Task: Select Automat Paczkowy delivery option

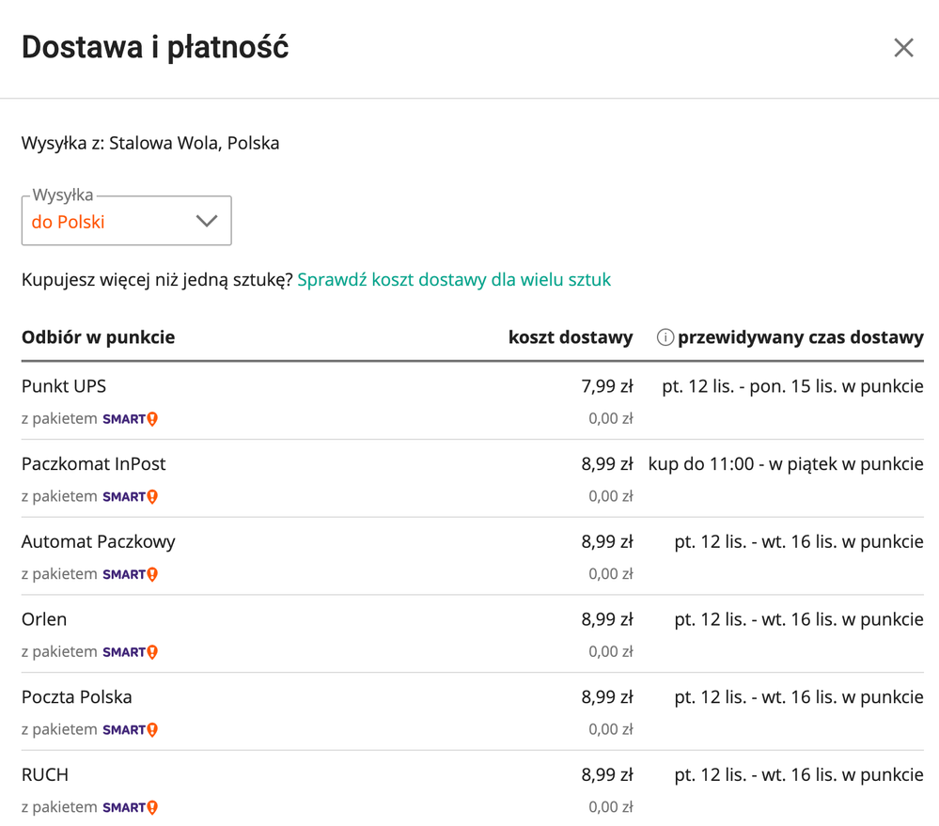Action: [x=99, y=542]
